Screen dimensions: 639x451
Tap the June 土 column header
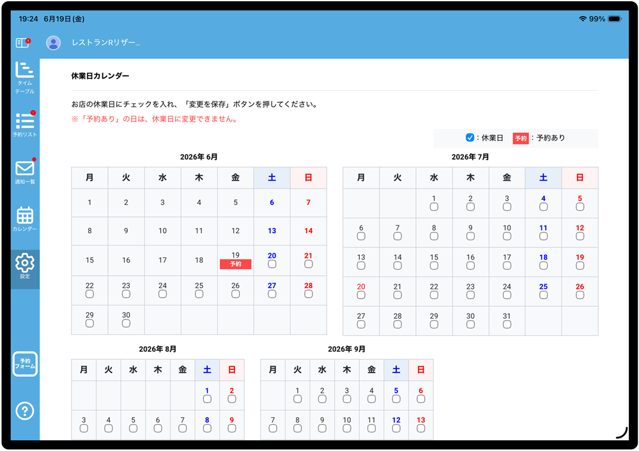(272, 178)
